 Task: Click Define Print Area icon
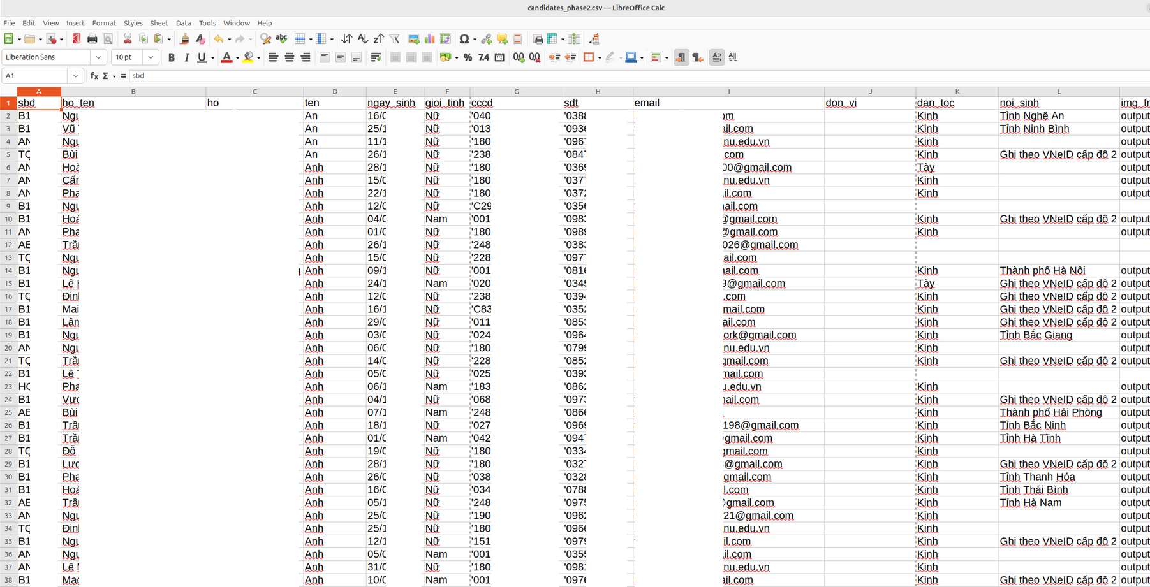coord(538,39)
